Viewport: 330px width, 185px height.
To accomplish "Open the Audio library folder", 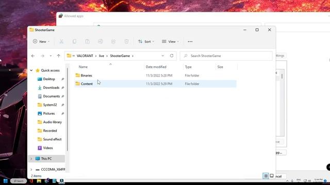I will coord(53,122).
